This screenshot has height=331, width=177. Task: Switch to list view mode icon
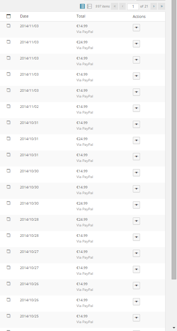click(83, 6)
